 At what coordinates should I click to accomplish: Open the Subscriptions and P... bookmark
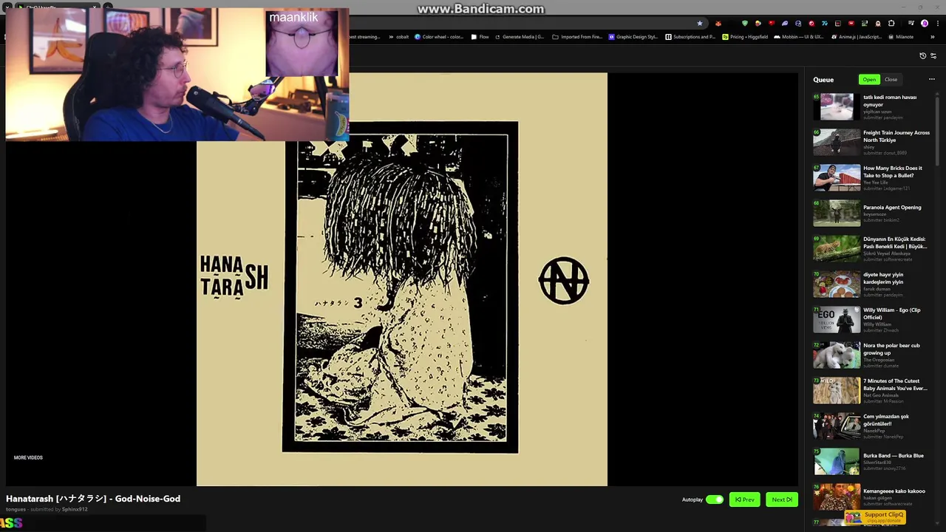[x=690, y=36]
